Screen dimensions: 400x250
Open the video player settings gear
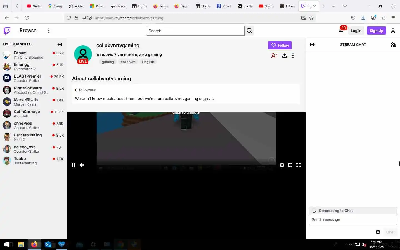coord(282,165)
